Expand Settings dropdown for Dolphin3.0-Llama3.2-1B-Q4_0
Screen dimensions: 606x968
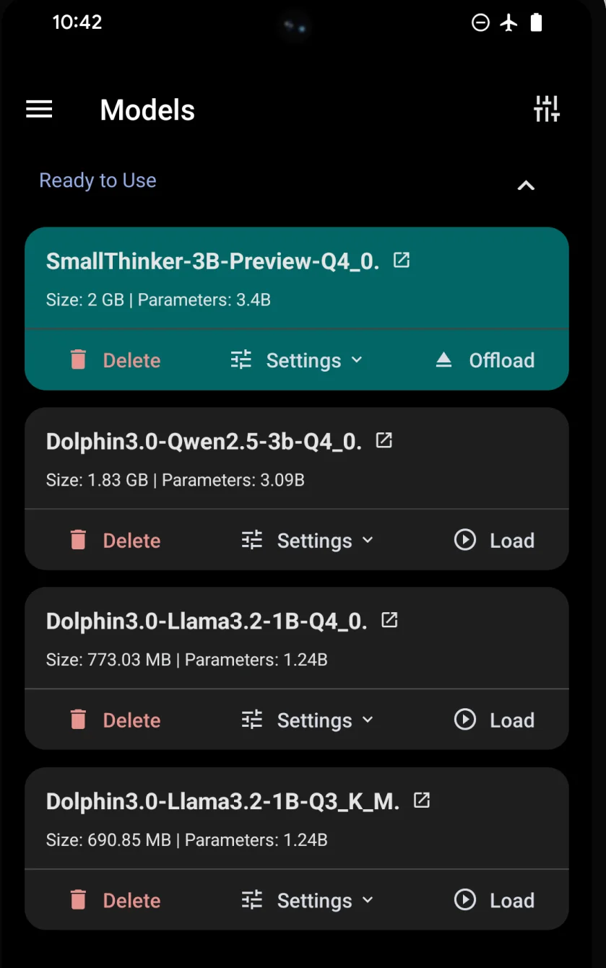[x=307, y=720]
